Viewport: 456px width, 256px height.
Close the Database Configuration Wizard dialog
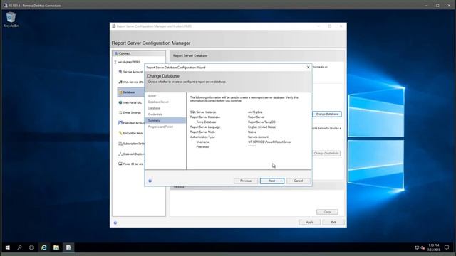coord(309,67)
